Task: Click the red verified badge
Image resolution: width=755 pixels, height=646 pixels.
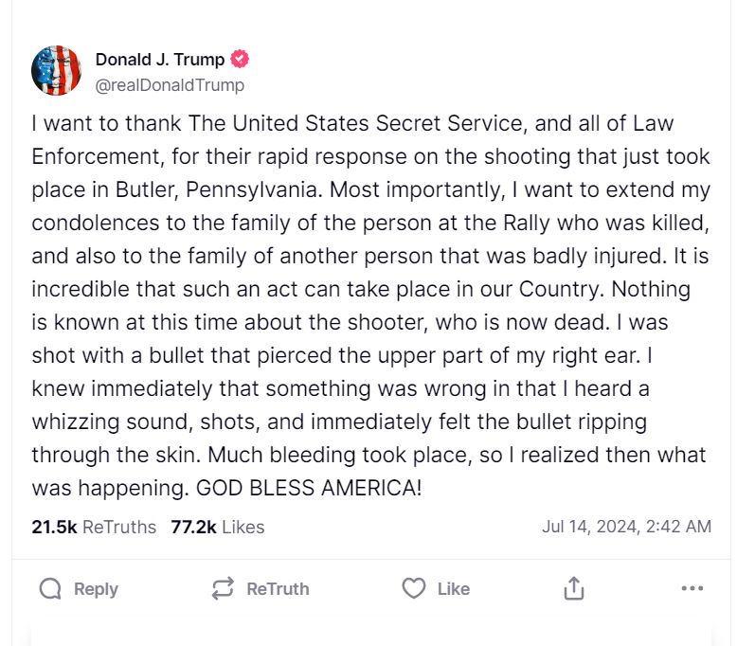Action: click(x=241, y=59)
